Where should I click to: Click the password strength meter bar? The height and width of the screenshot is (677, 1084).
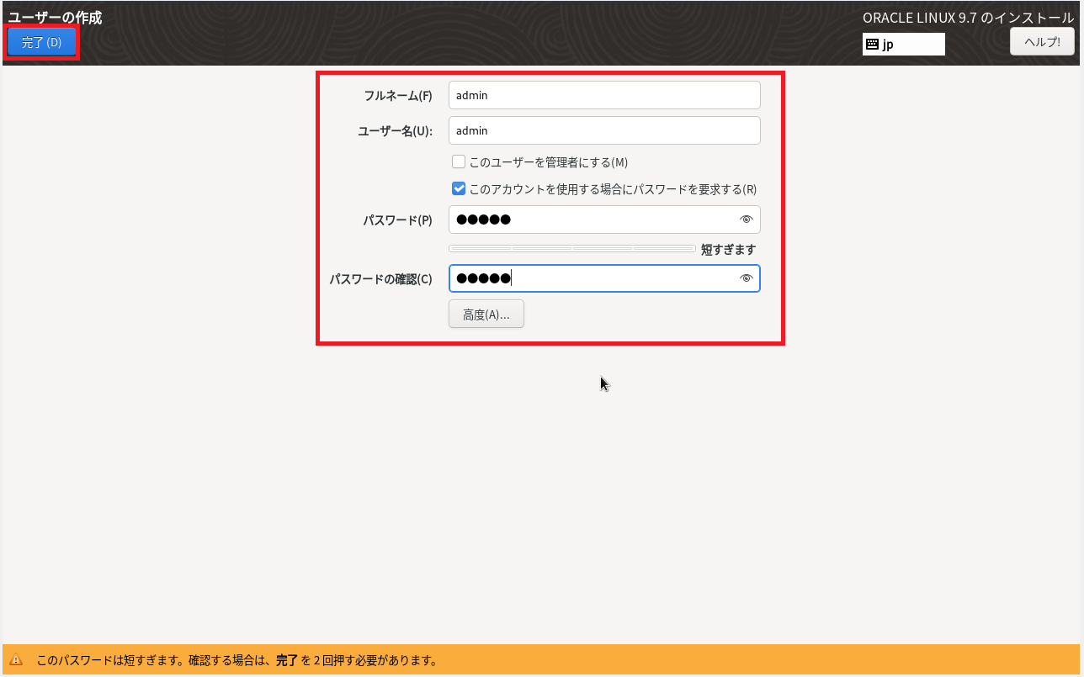(571, 249)
